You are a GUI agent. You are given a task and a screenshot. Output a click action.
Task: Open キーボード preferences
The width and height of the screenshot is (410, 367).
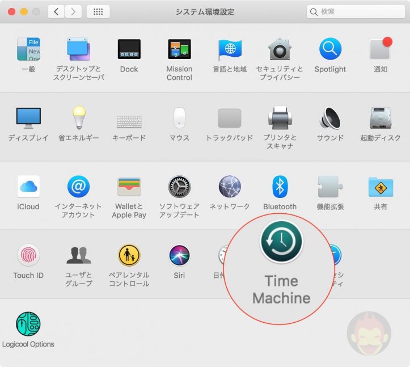[129, 121]
